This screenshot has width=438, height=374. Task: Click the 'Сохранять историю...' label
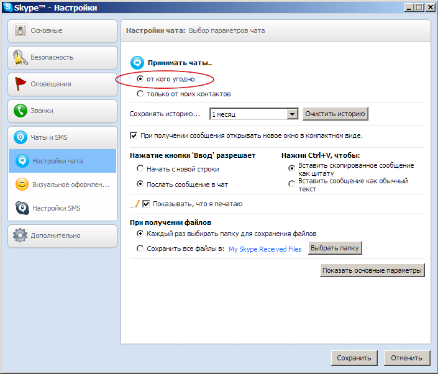(x=165, y=114)
